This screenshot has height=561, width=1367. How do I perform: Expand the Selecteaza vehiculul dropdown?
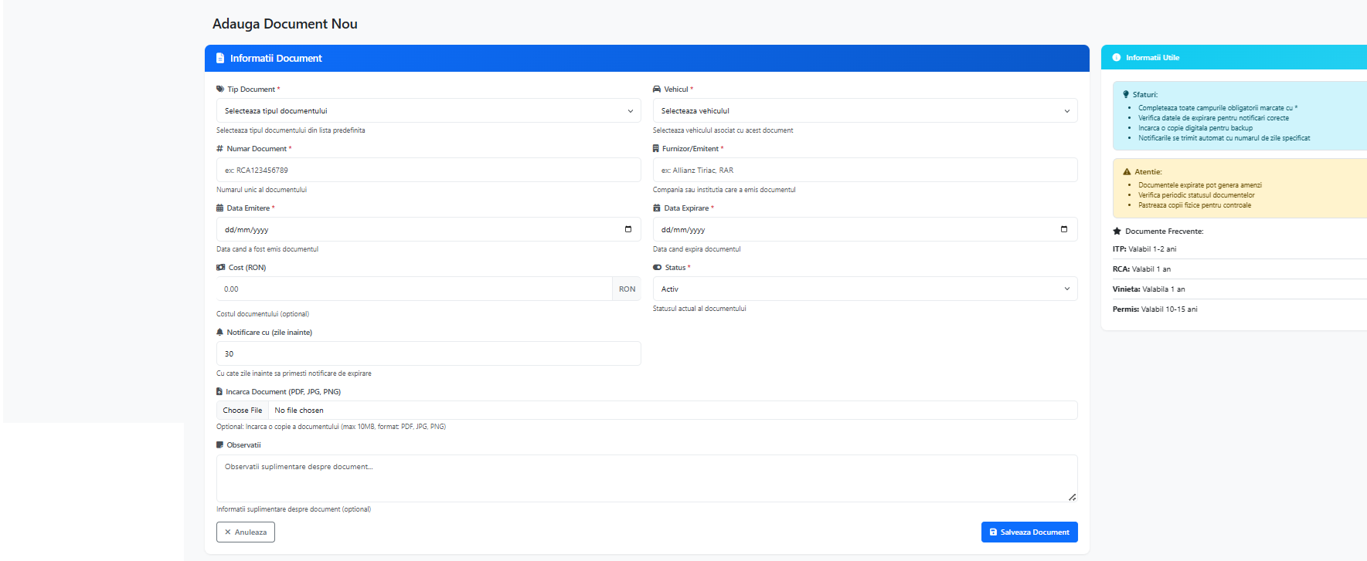click(x=865, y=111)
